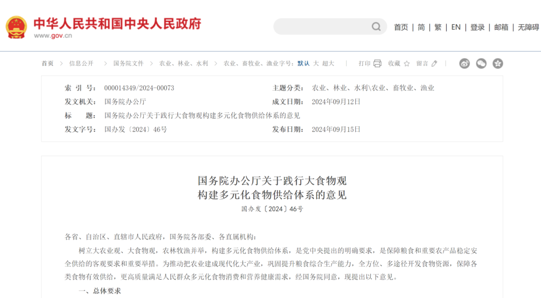
Task: Share to Qzone star icon
Action: [497, 63]
